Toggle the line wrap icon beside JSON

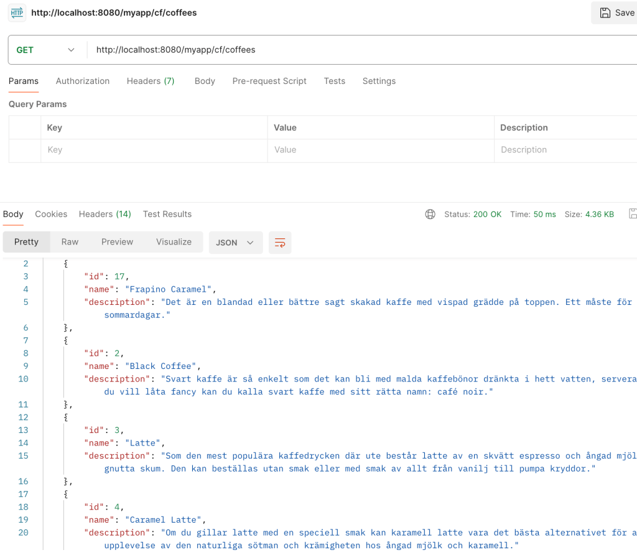[280, 243]
